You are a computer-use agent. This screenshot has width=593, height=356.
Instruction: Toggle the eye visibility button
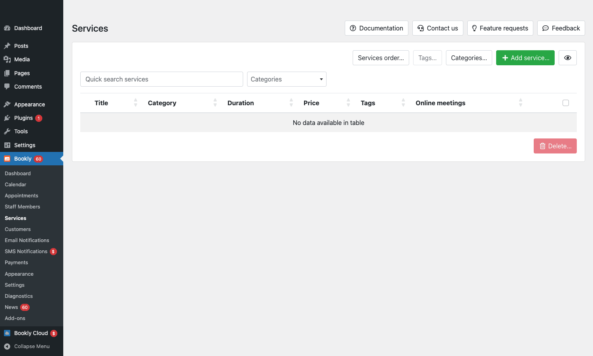(x=568, y=58)
